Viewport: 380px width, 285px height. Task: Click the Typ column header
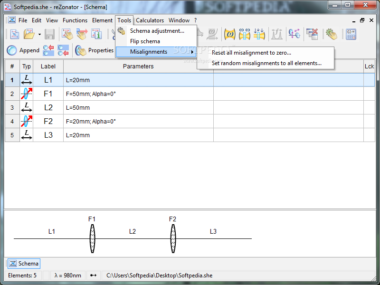point(27,66)
